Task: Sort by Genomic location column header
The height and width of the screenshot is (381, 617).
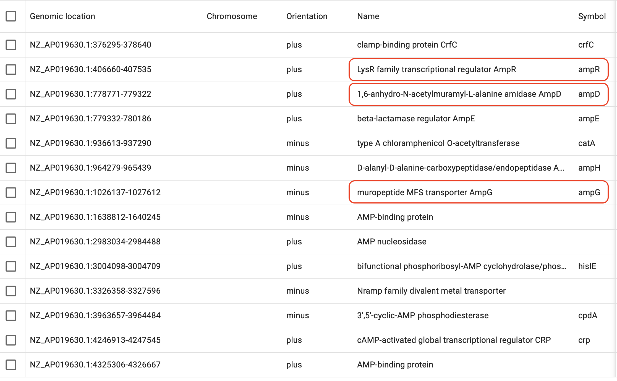Action: click(62, 16)
